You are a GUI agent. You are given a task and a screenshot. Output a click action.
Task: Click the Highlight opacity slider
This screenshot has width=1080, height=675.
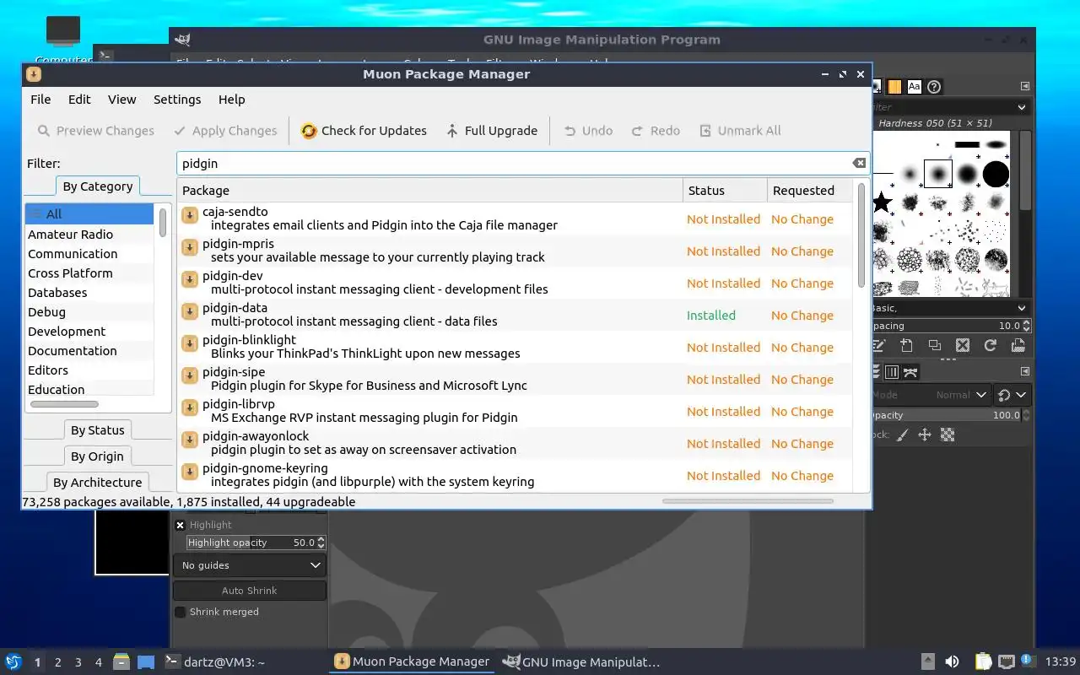tap(251, 543)
